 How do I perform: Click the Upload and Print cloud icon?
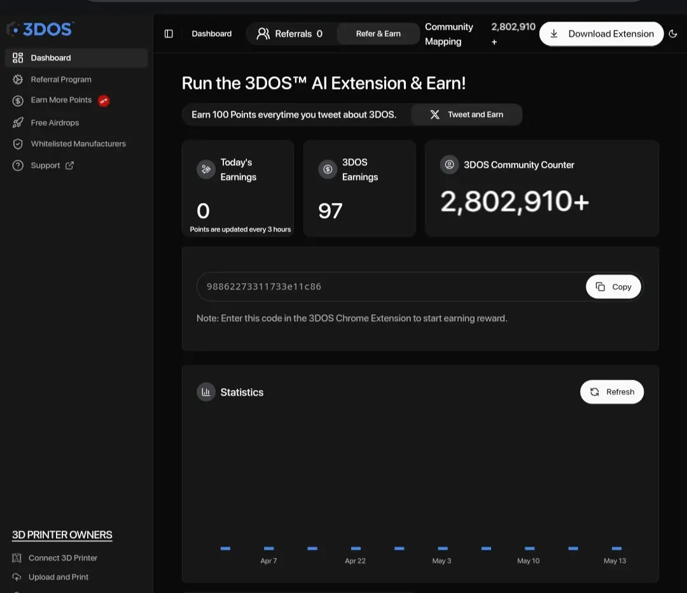point(17,577)
